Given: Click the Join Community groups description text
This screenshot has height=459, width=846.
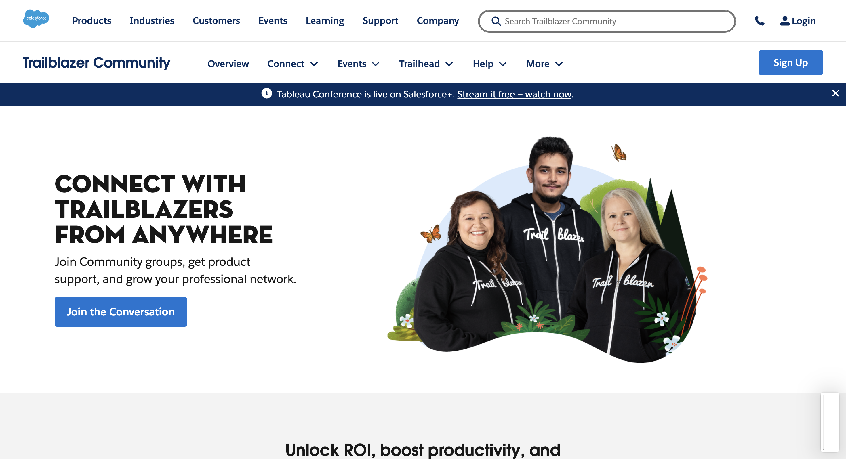Looking at the screenshot, I should 175,270.
